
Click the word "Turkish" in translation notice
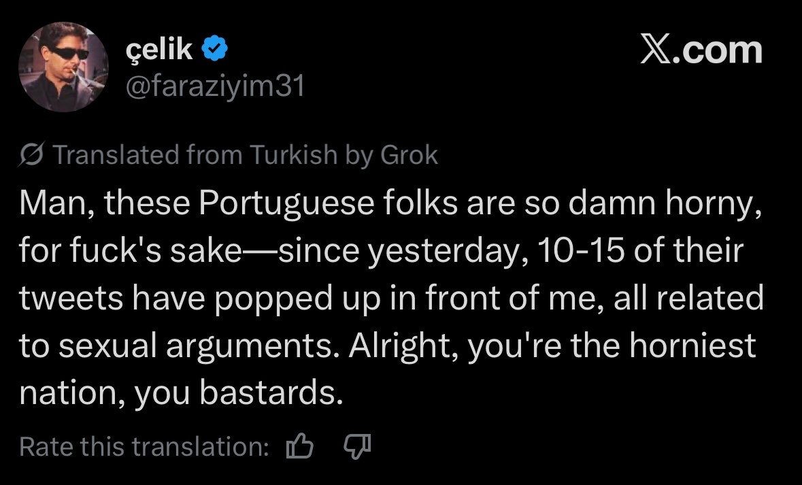click(293, 156)
